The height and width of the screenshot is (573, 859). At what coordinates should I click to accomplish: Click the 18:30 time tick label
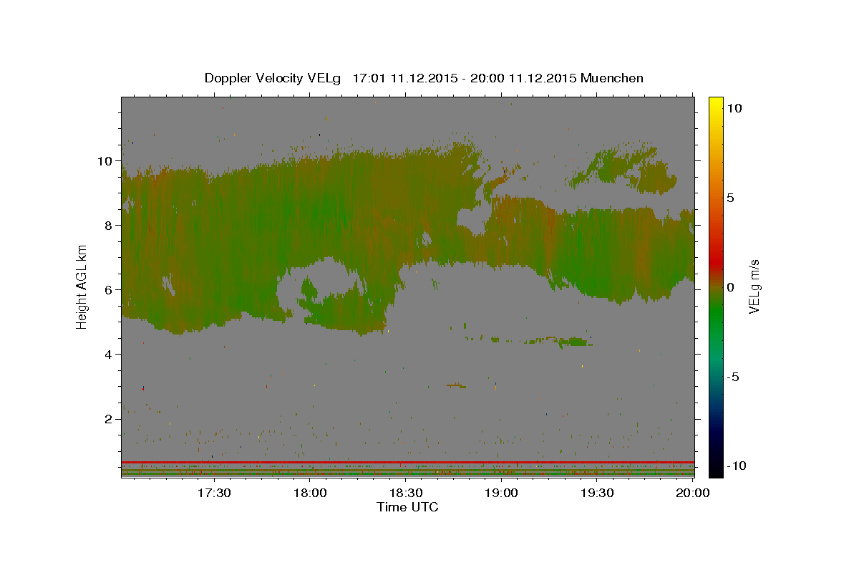(406, 493)
